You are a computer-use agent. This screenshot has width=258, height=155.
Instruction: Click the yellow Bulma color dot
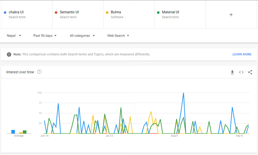tap(107, 13)
